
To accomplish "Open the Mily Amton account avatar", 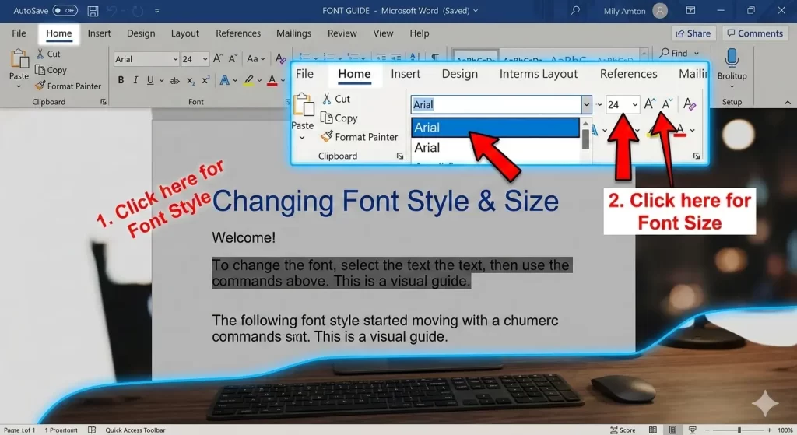I will click(x=660, y=11).
